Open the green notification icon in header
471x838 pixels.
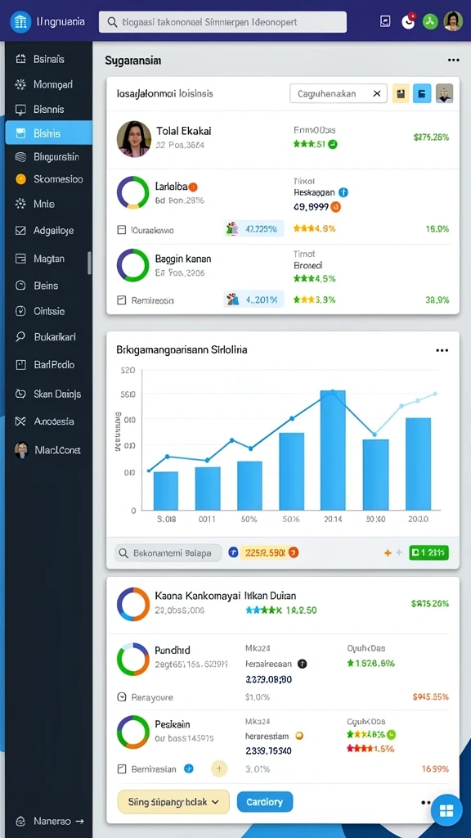pyautogui.click(x=430, y=21)
